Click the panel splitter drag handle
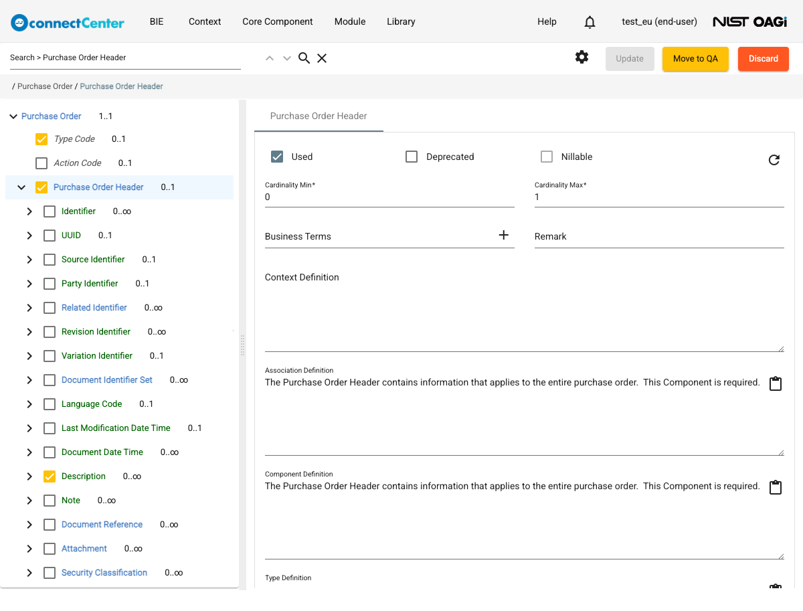 pos(242,345)
